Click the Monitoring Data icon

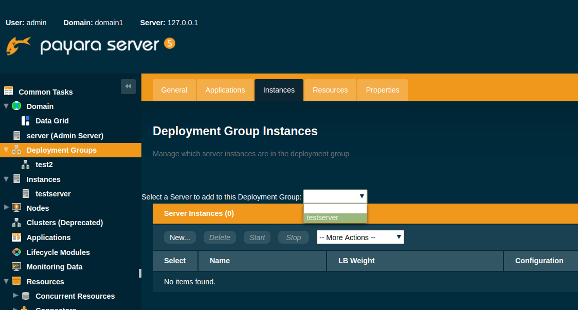tap(16, 267)
